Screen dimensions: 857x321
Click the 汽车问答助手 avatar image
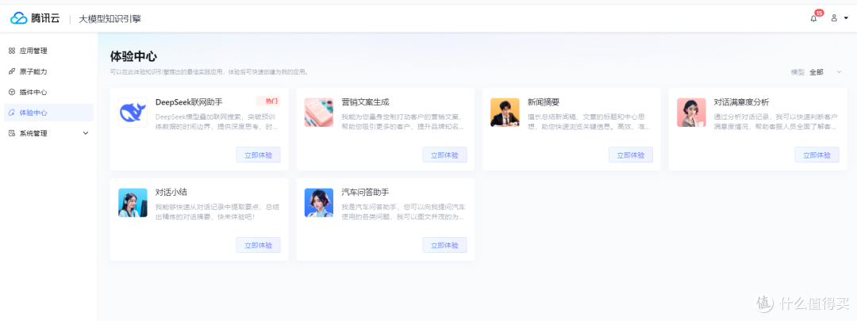[319, 203]
